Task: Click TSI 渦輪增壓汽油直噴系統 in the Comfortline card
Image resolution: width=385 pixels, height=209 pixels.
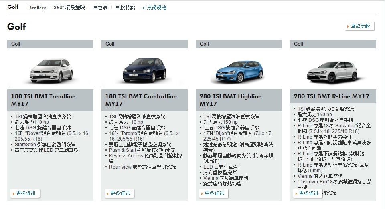Action: pos(137,117)
